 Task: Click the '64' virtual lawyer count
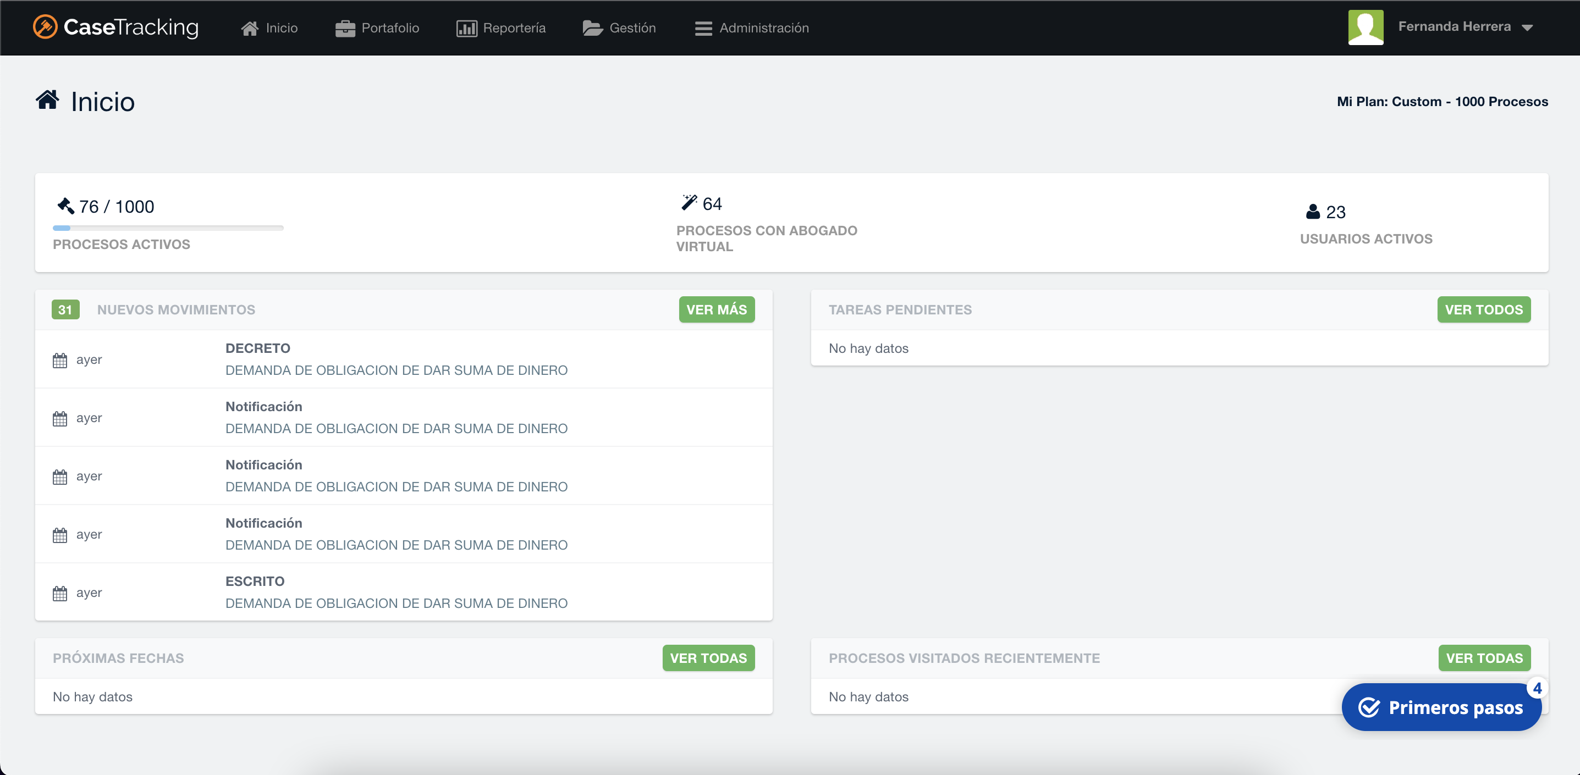point(712,203)
